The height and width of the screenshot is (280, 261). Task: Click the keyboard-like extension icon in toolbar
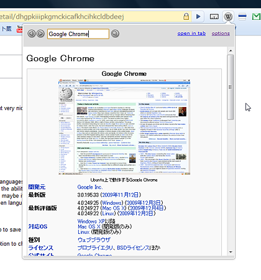[x=214, y=17]
